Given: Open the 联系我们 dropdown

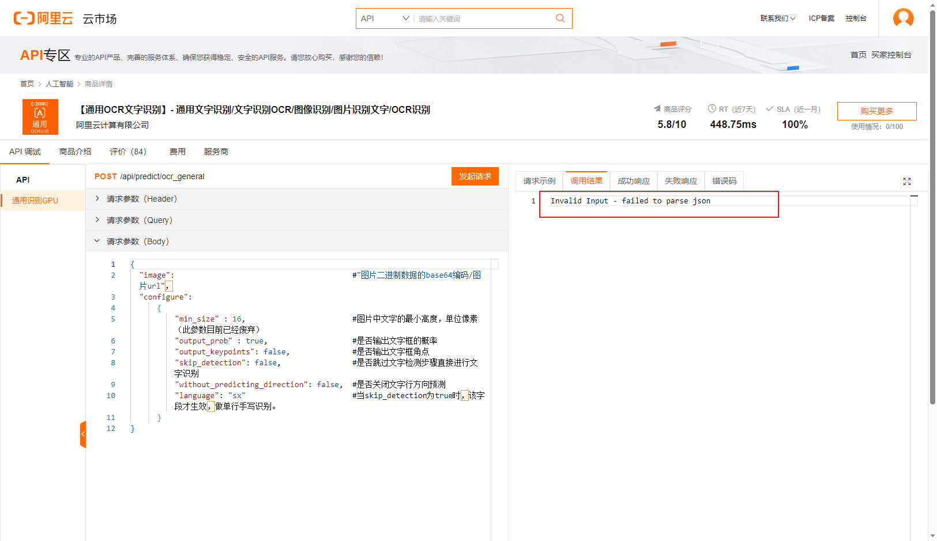Looking at the screenshot, I should tap(777, 18).
